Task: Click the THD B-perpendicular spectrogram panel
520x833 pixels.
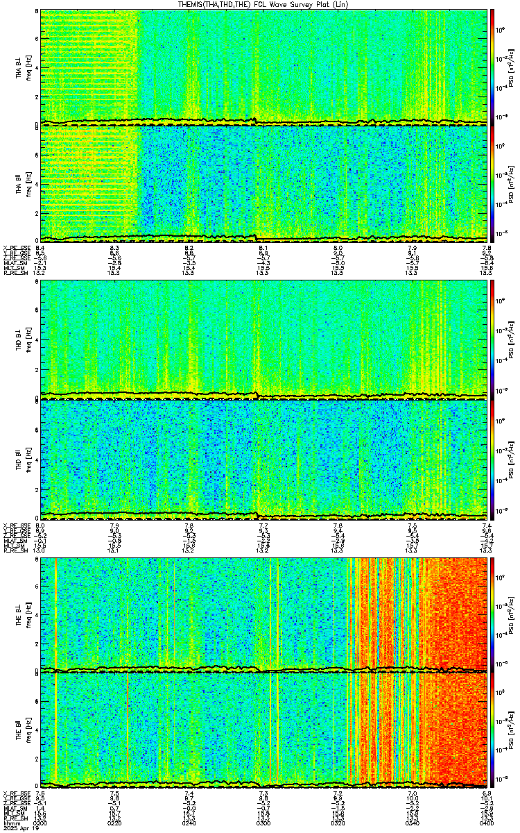Action: tap(264, 340)
